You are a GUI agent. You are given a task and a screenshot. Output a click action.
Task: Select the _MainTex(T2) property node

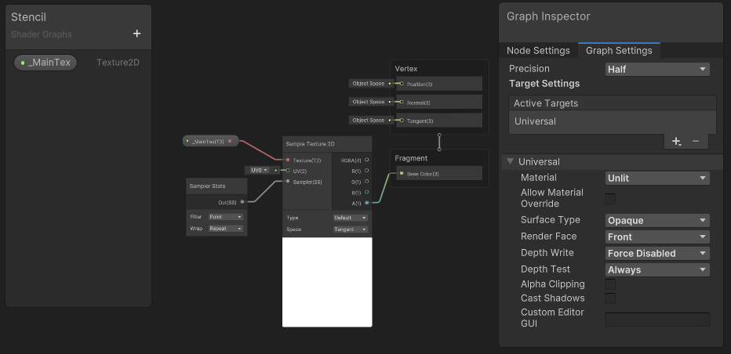click(210, 141)
